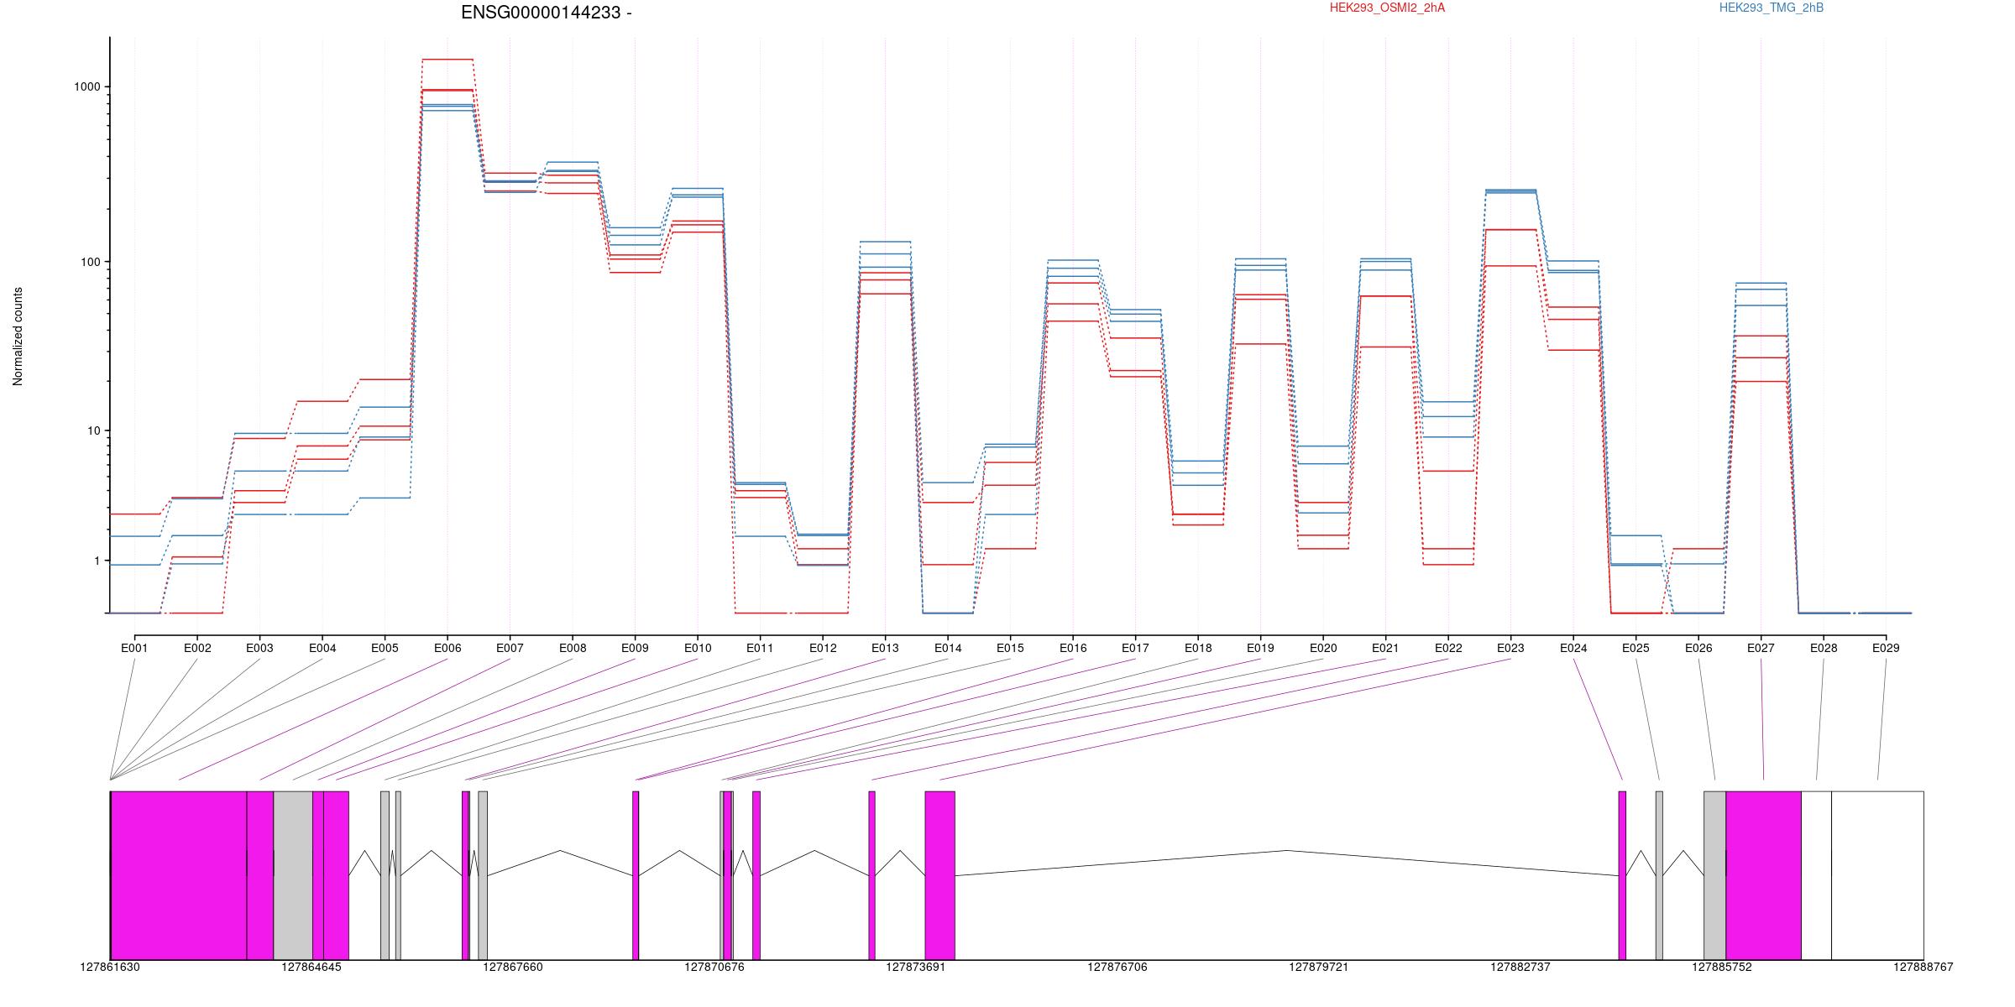Viewport: 2015px width, 1007px height.
Task: Click the large magenta exon block right of 127885752
Action: 1763,875
